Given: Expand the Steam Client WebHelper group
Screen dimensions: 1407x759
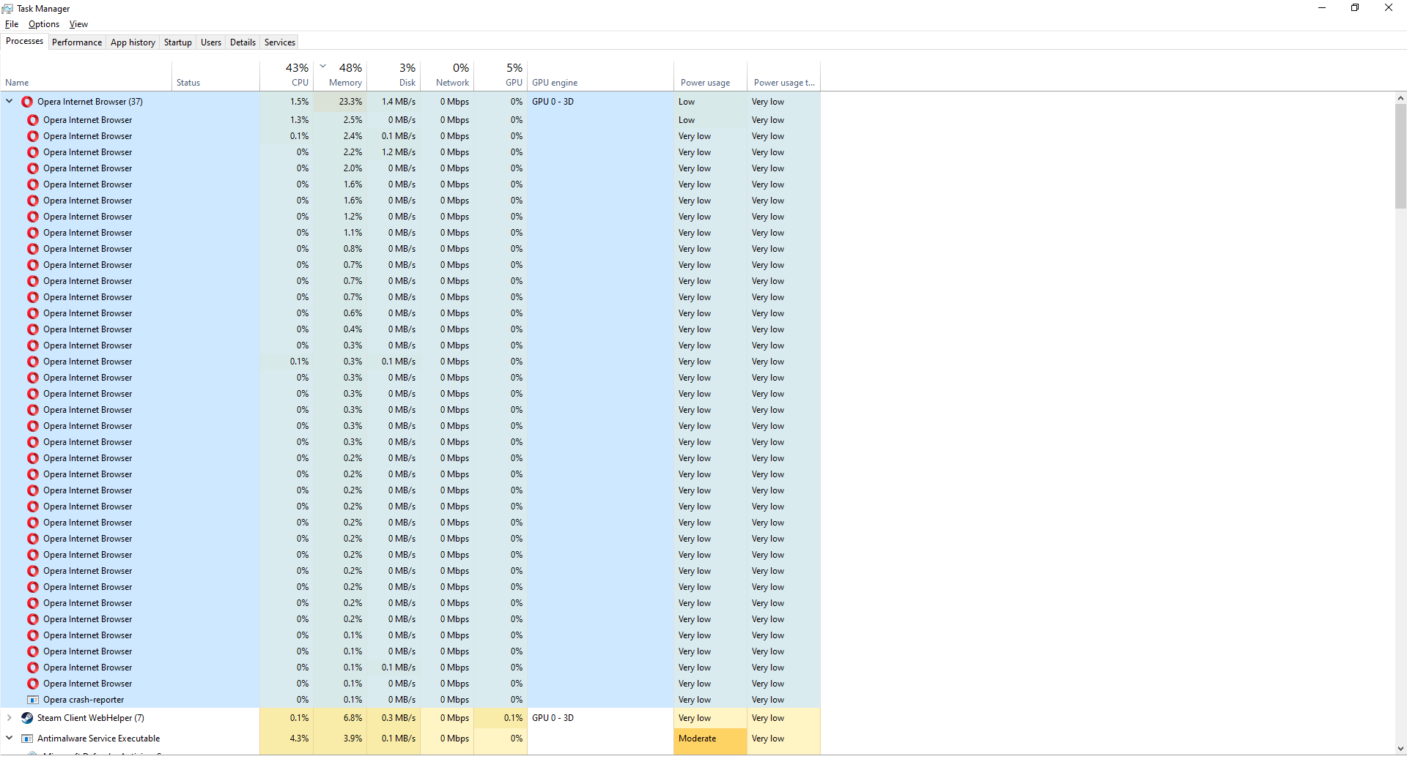Looking at the screenshot, I should click(x=9, y=718).
